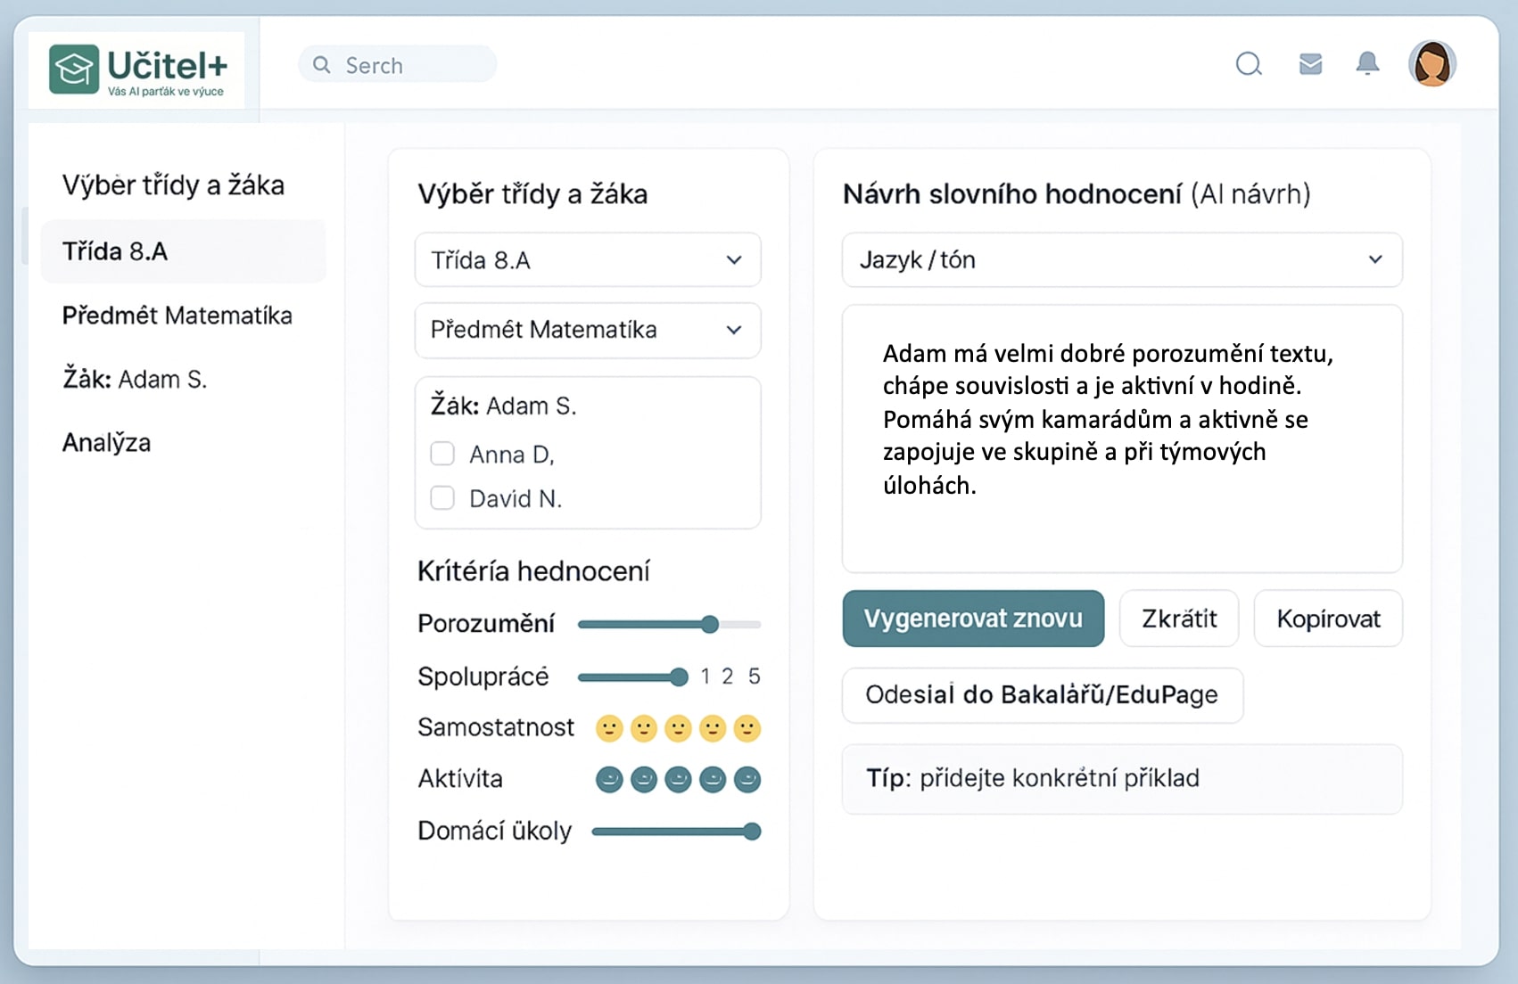Select the first Samostatnost yellow smiley
The width and height of the screenshot is (1518, 984).
click(x=609, y=729)
